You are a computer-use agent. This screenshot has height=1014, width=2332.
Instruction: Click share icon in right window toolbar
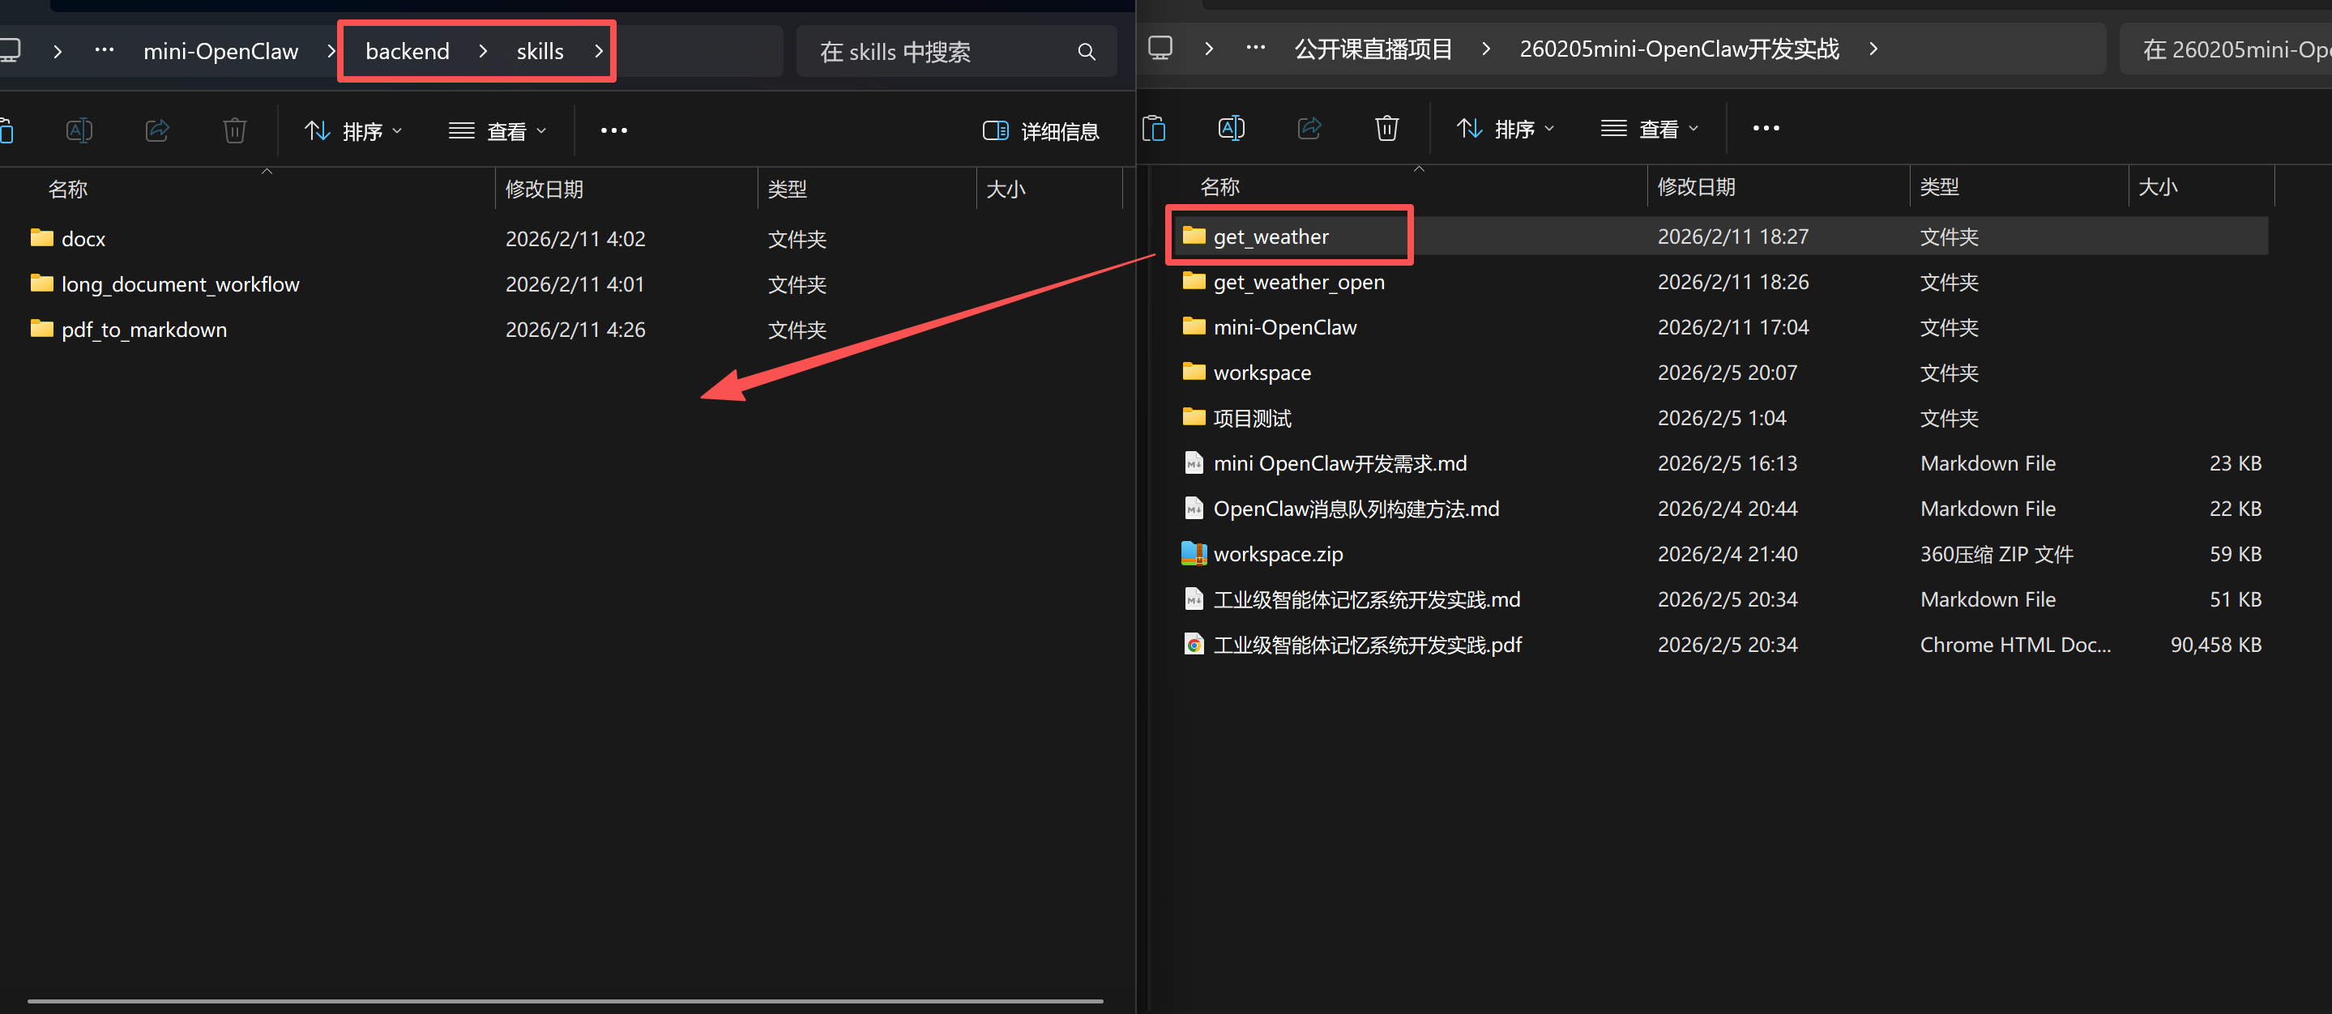point(1310,129)
